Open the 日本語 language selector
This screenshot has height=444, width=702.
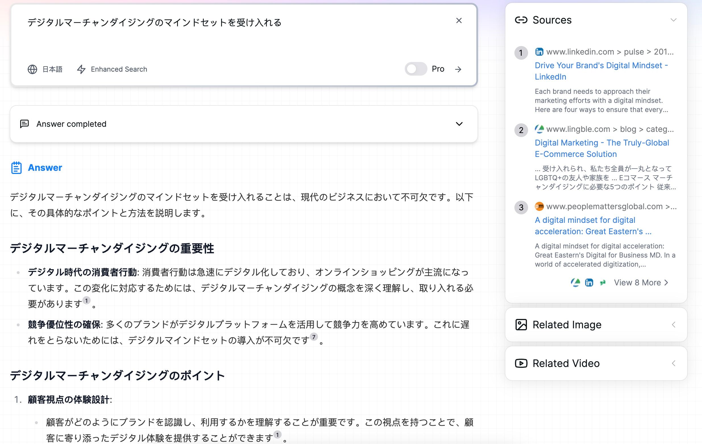pos(53,69)
